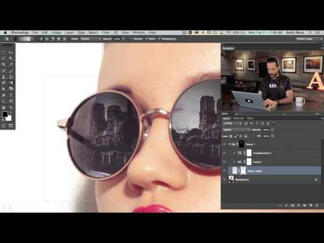Choose the Radial Gradient style icon

pos(47,39)
